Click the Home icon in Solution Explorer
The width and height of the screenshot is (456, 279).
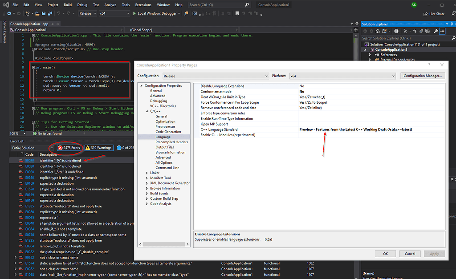coord(377,31)
